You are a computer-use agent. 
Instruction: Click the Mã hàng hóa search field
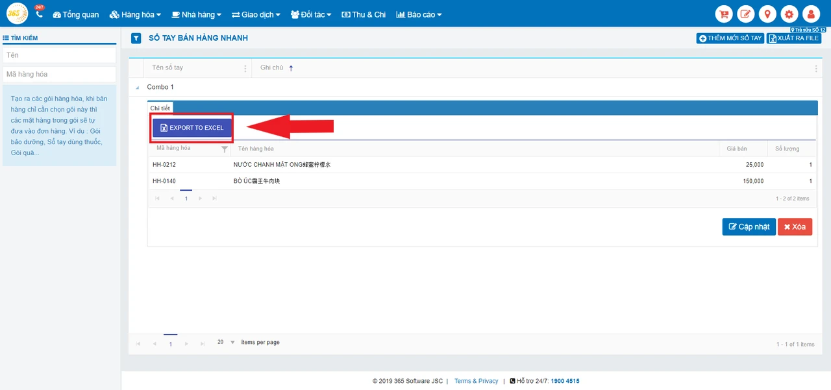[x=59, y=74]
